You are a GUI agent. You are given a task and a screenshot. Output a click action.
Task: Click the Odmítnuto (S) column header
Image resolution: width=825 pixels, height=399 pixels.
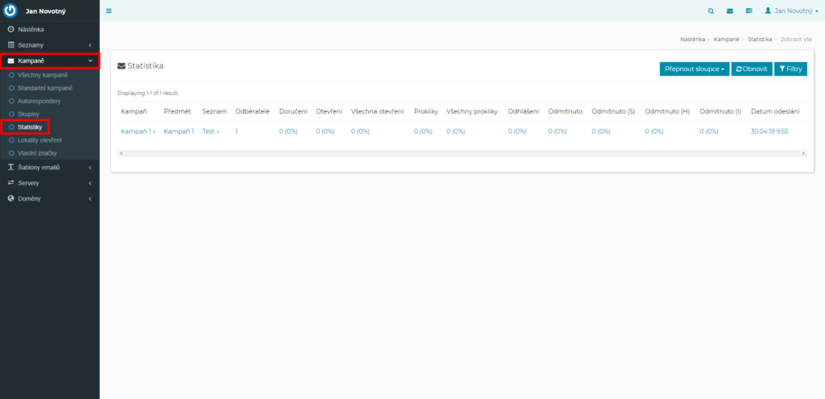tap(613, 111)
